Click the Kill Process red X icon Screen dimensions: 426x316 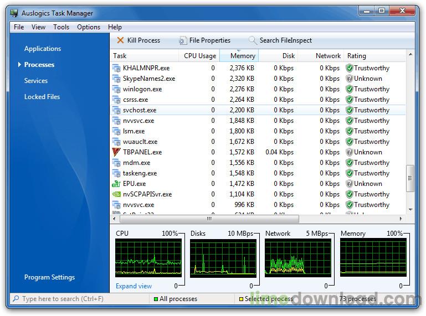pyautogui.click(x=120, y=40)
